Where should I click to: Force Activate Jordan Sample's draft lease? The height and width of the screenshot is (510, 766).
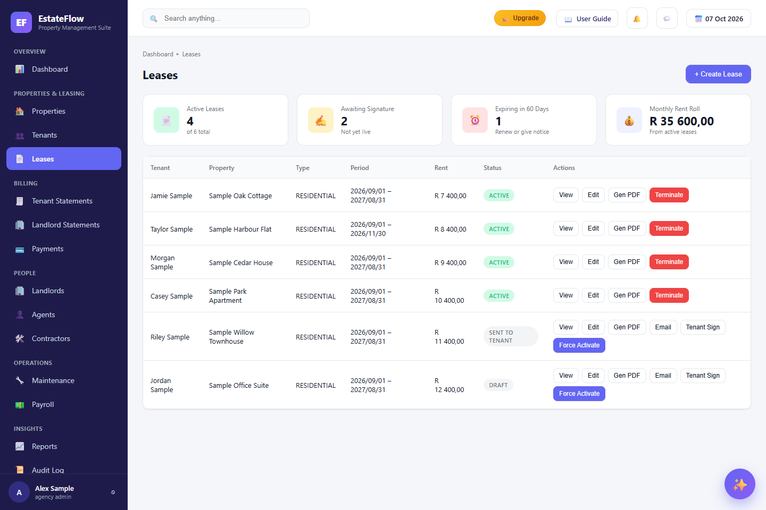(579, 394)
